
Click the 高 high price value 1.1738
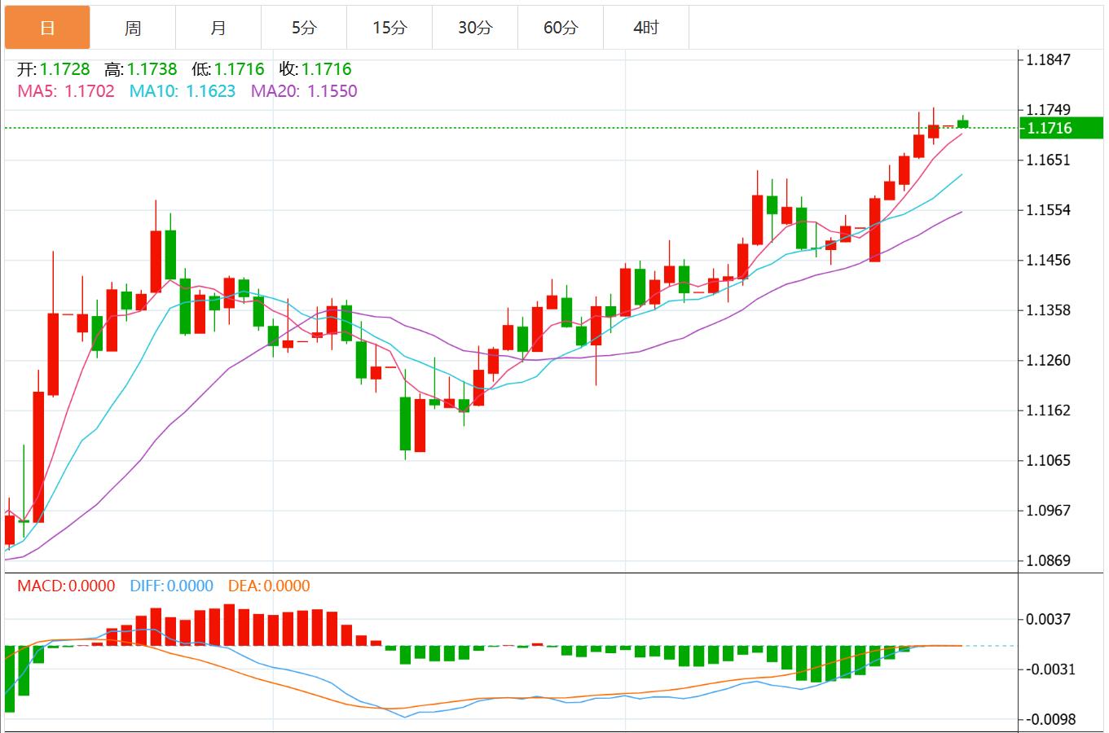coord(152,69)
